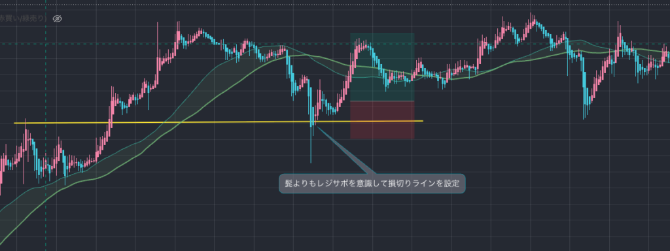The height and width of the screenshot is (251, 670).
Task: Select the dashed green vertical line
Action: (x=46, y=128)
